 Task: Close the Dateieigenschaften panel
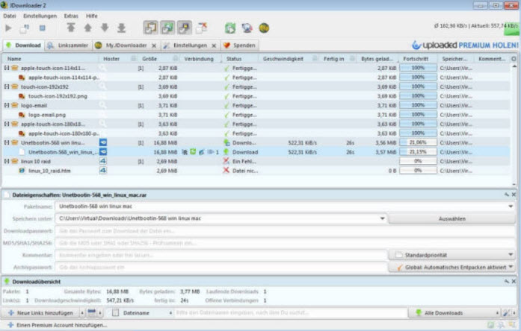click(514, 195)
